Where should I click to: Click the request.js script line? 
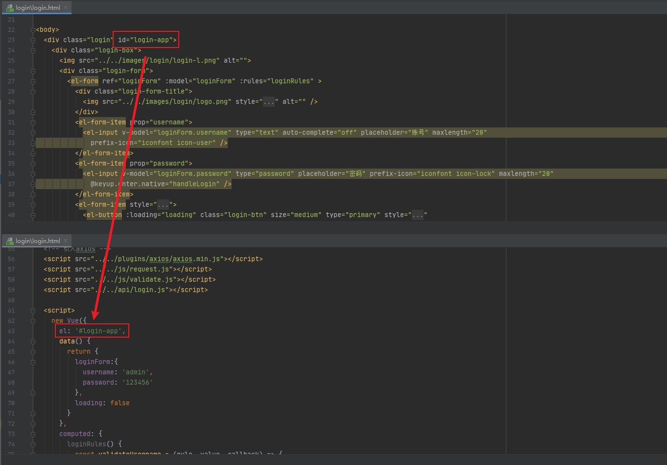point(128,269)
